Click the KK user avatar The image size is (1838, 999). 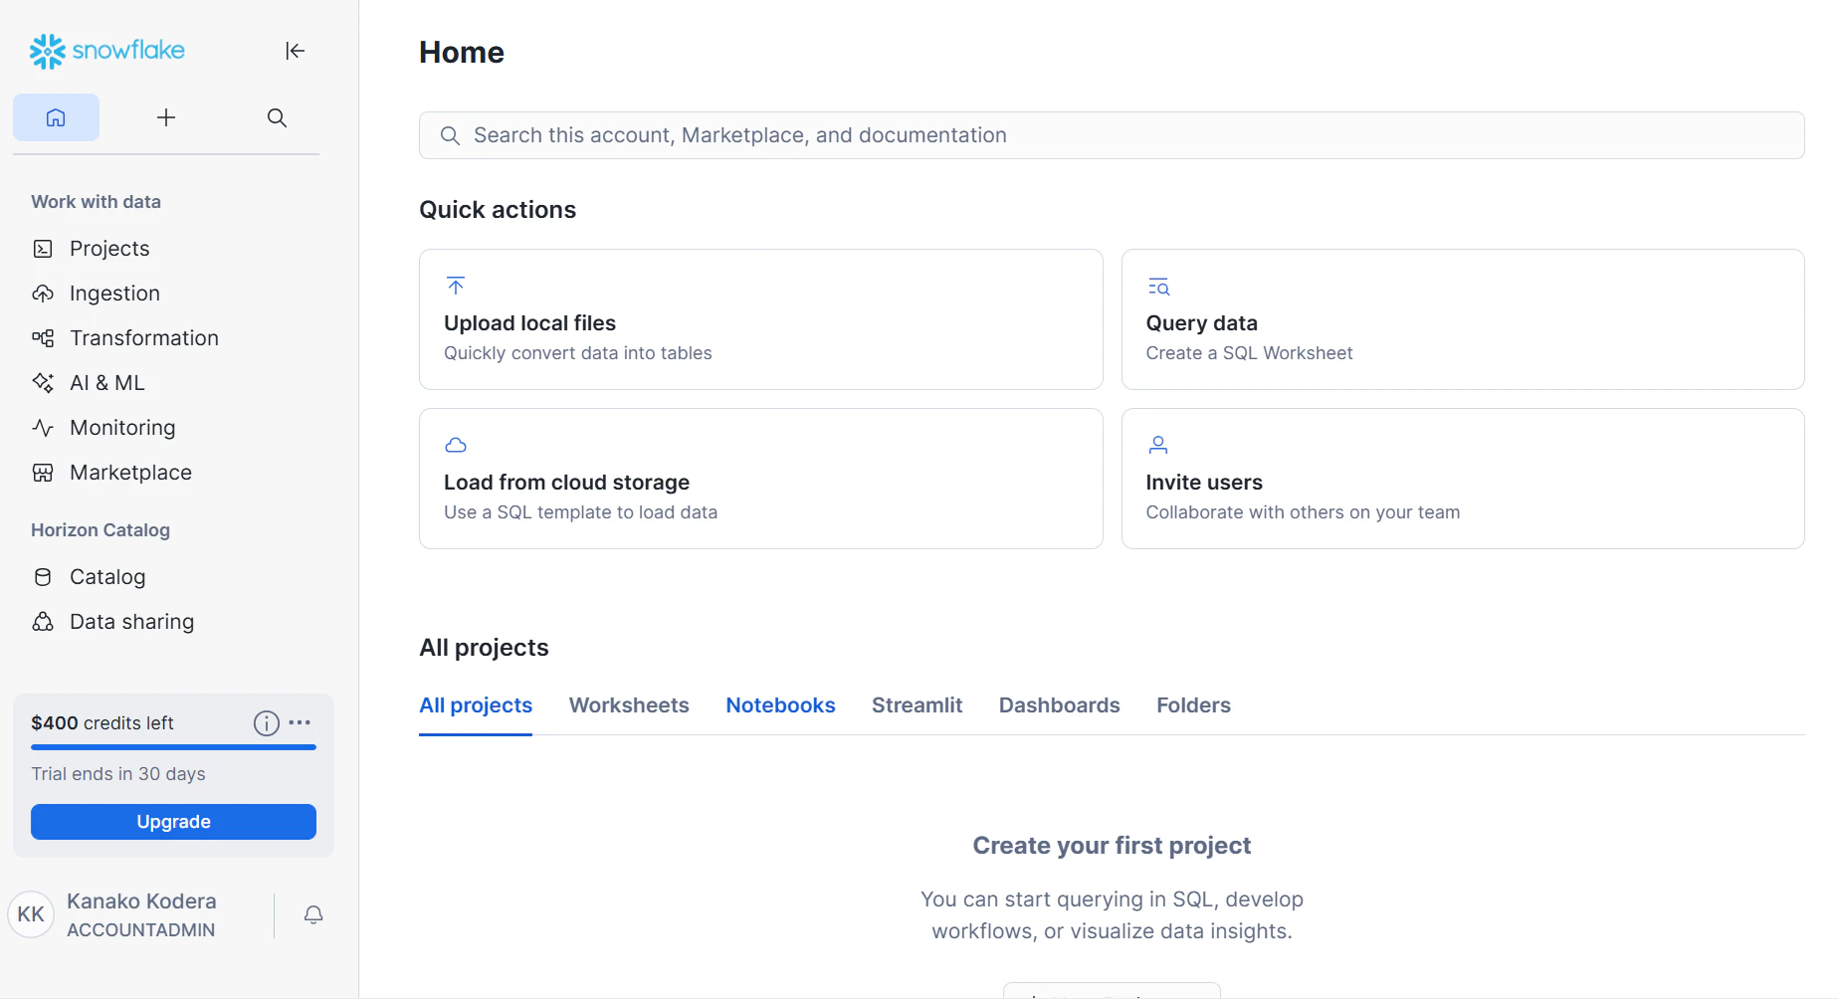click(31, 914)
